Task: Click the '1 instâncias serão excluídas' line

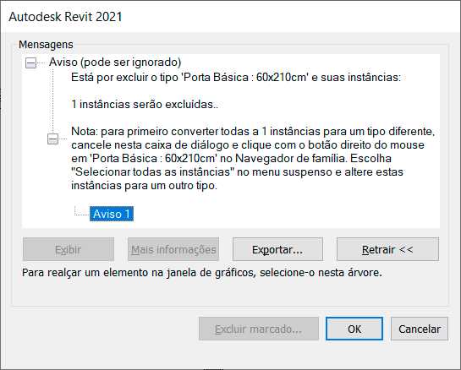Action: tap(145, 105)
